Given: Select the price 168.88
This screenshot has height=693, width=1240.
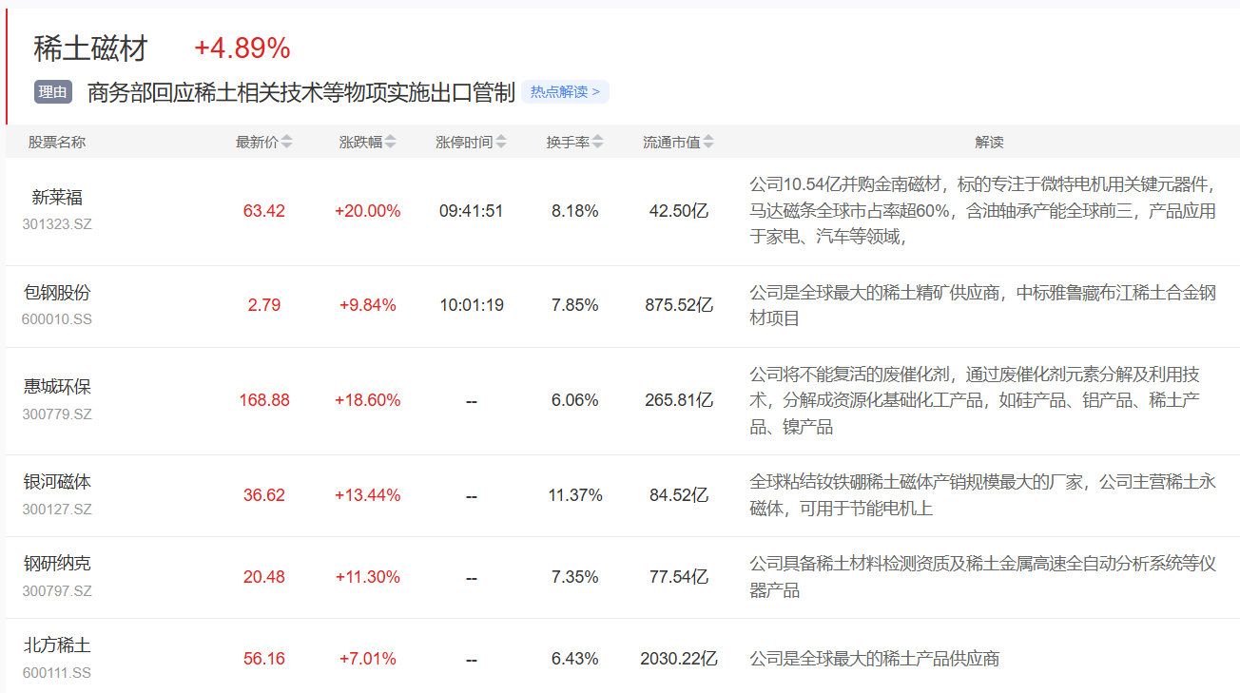Looking at the screenshot, I should pos(264,400).
